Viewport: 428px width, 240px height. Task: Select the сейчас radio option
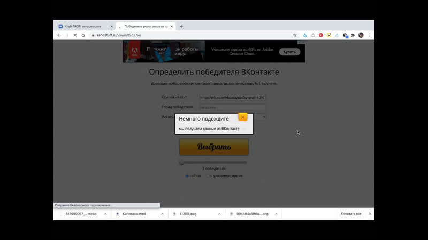pos(187,176)
